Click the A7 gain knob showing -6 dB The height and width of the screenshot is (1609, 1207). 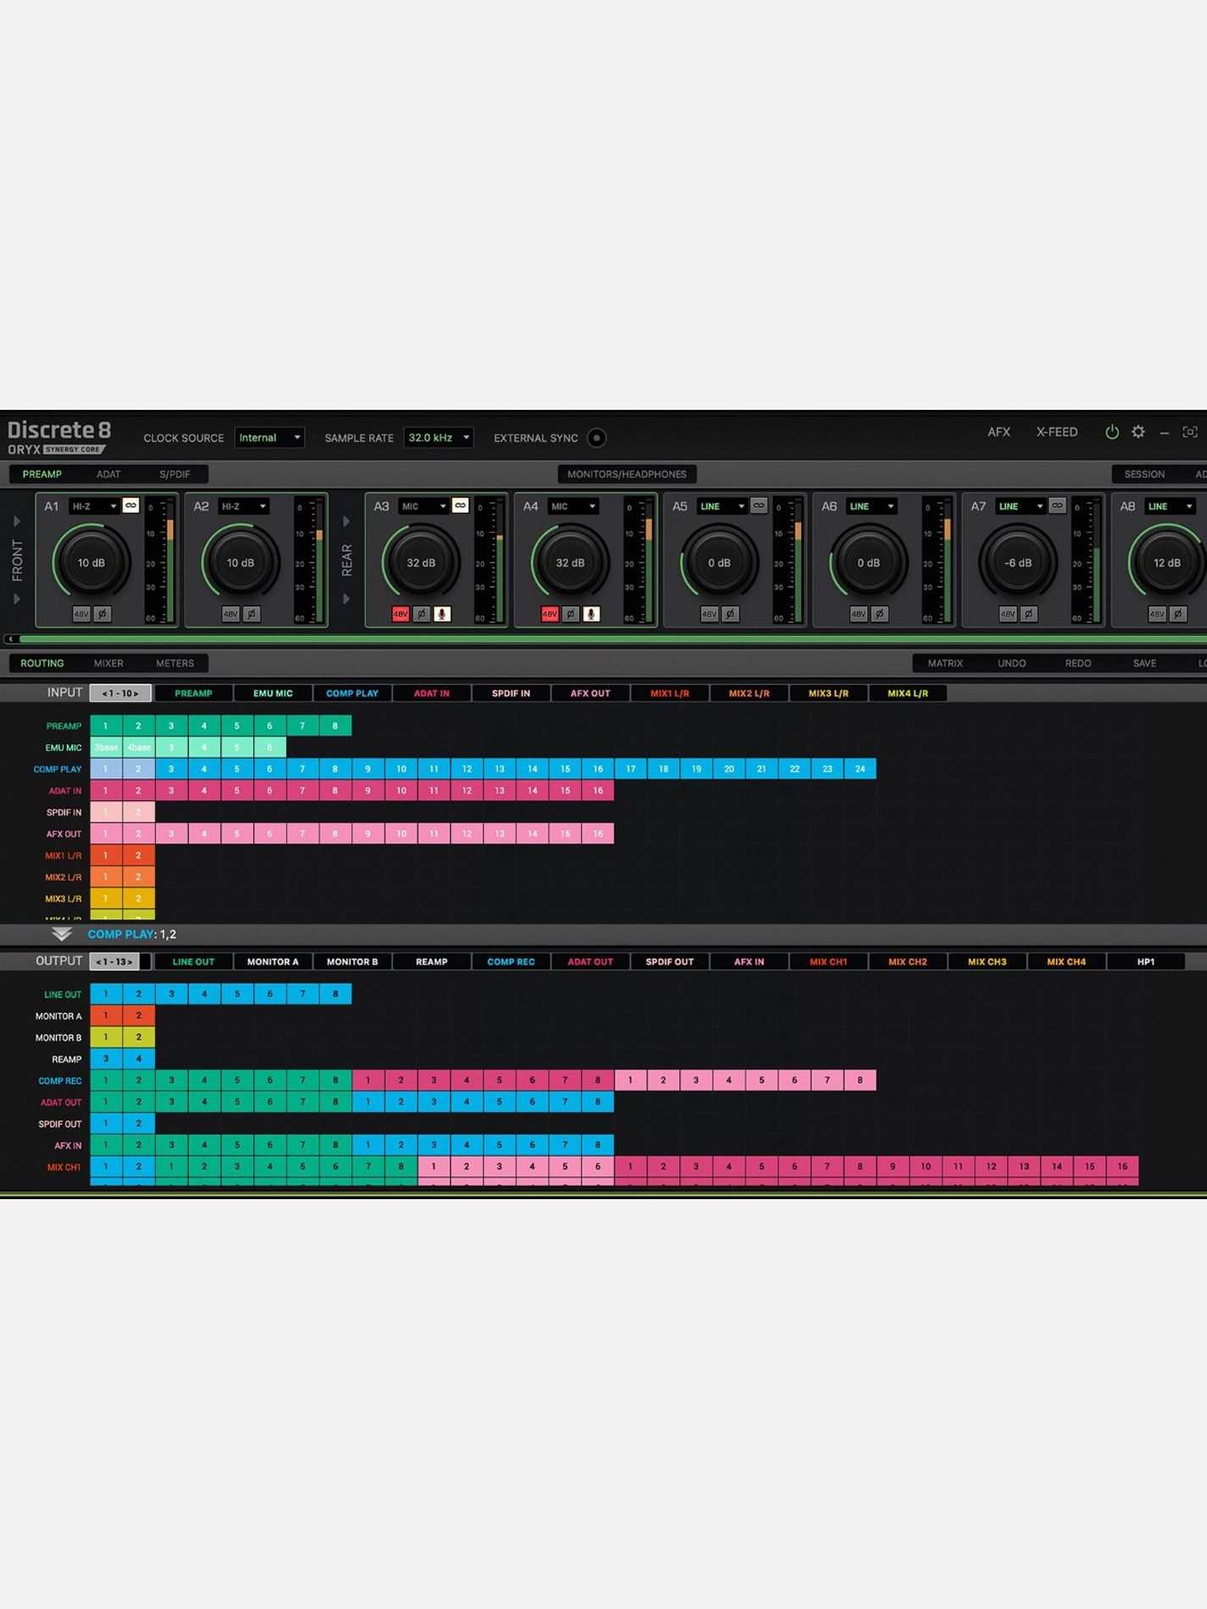point(1017,562)
